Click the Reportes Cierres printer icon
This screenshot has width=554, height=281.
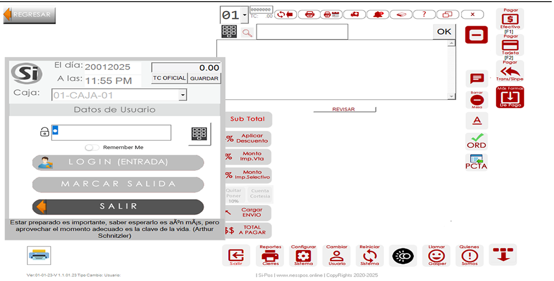pos(270,255)
